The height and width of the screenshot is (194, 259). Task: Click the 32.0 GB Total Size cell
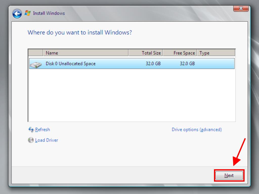153,64
